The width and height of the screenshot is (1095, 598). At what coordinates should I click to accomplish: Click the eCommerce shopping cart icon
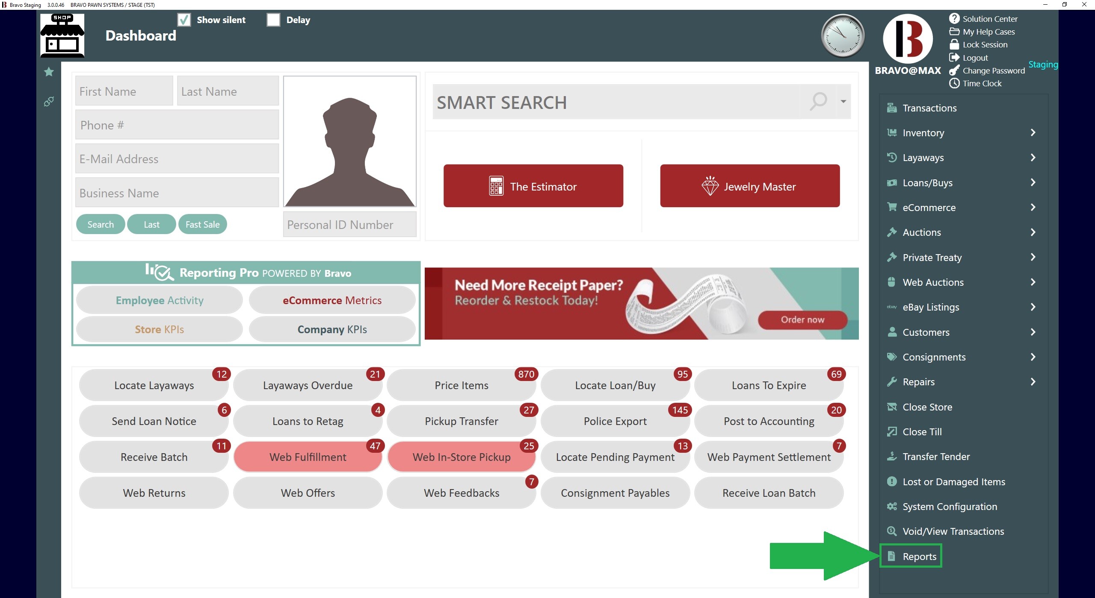pyautogui.click(x=892, y=207)
